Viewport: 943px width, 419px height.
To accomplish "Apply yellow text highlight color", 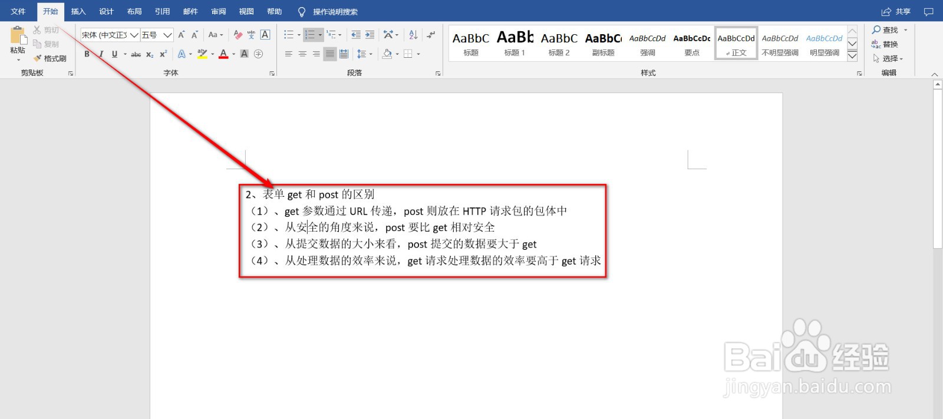I will tap(202, 54).
